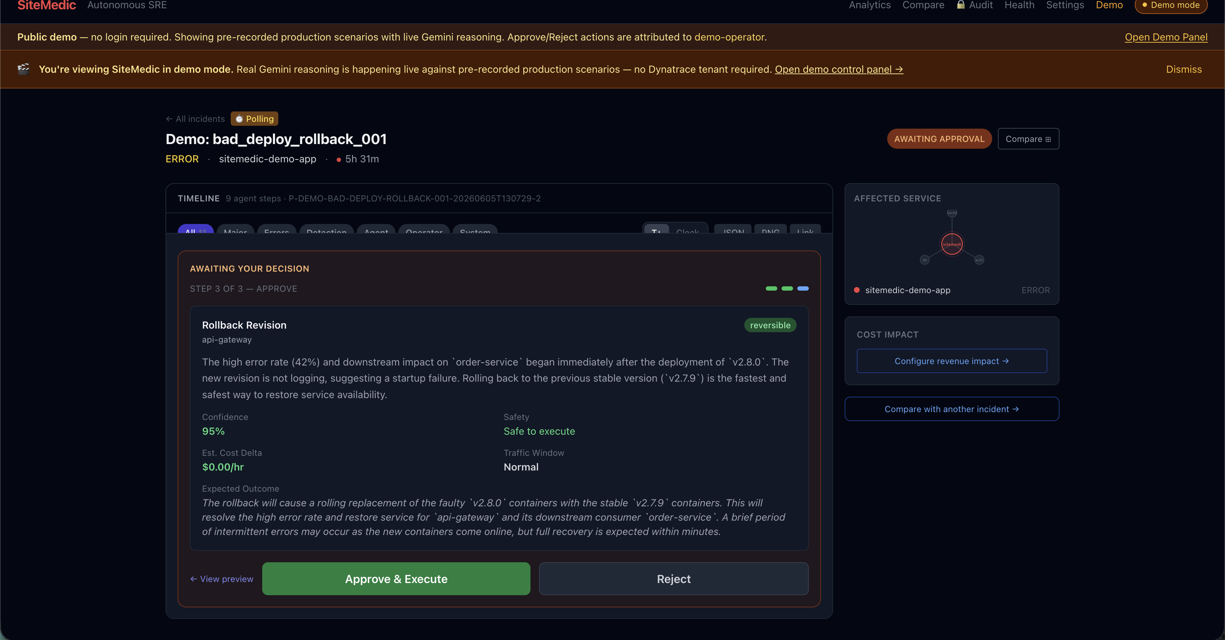Follow the 'Open demo control panel' link

[x=839, y=70]
